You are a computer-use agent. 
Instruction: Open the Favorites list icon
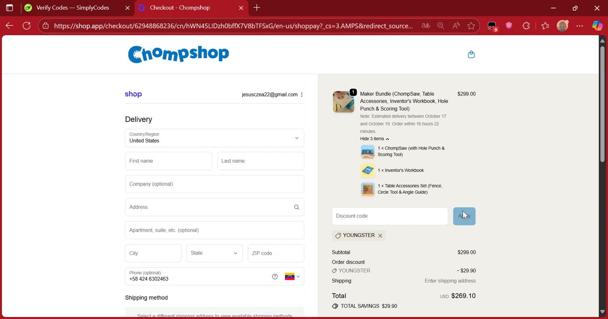[x=545, y=26]
